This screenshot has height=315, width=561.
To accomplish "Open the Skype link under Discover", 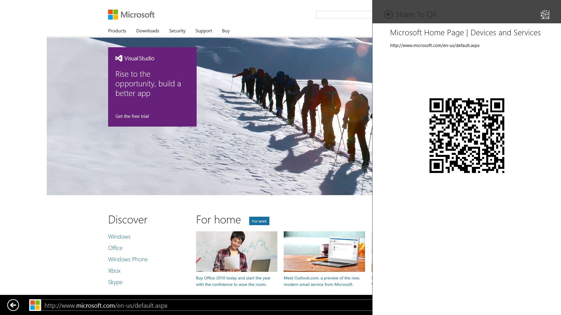I will (115, 282).
